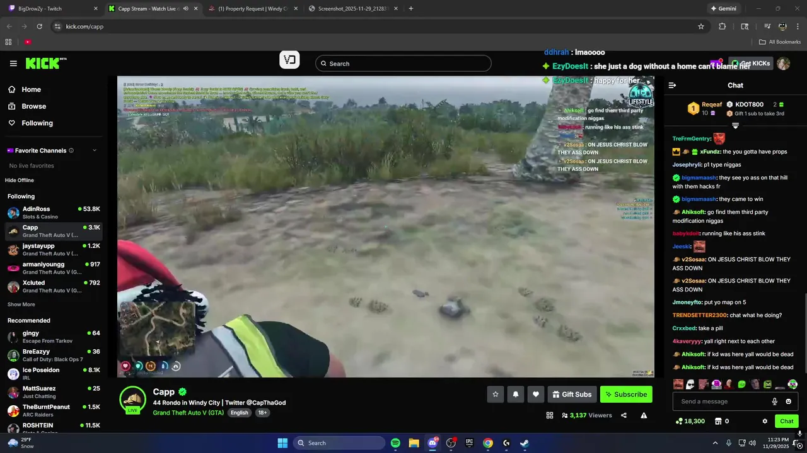Open the emoji picker in chat
This screenshot has height=453, width=807.
pyautogui.click(x=788, y=401)
